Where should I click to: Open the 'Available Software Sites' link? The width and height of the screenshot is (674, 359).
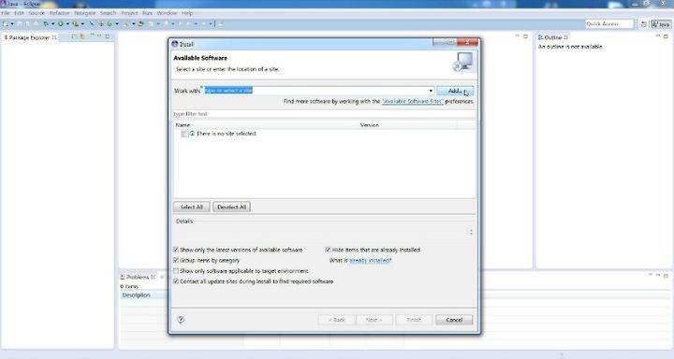[412, 101]
